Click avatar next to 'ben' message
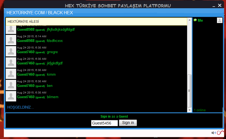 coord(11,85)
